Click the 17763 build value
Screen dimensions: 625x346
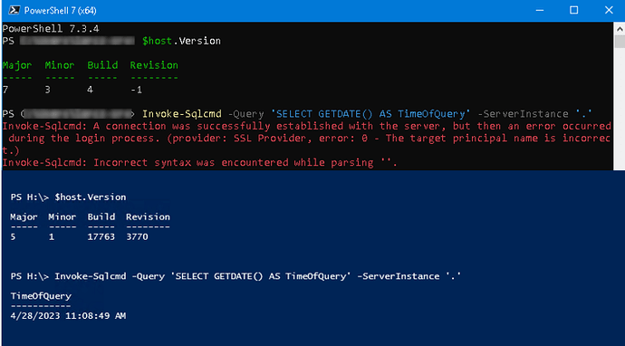click(x=101, y=236)
